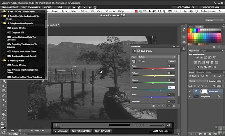
Task: Click the on-image adjustment hand icon
Action: (x=134, y=61)
